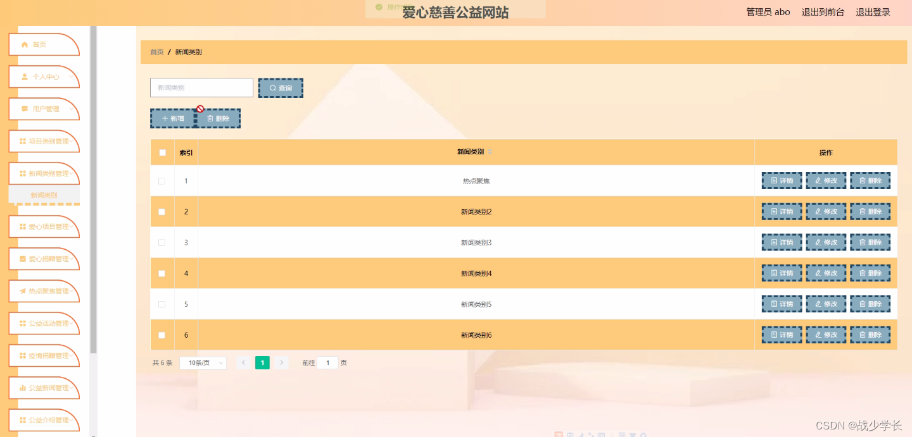912x437 pixels.
Task: Expand the 个人中心 menu chevron
Action: pyautogui.click(x=71, y=77)
